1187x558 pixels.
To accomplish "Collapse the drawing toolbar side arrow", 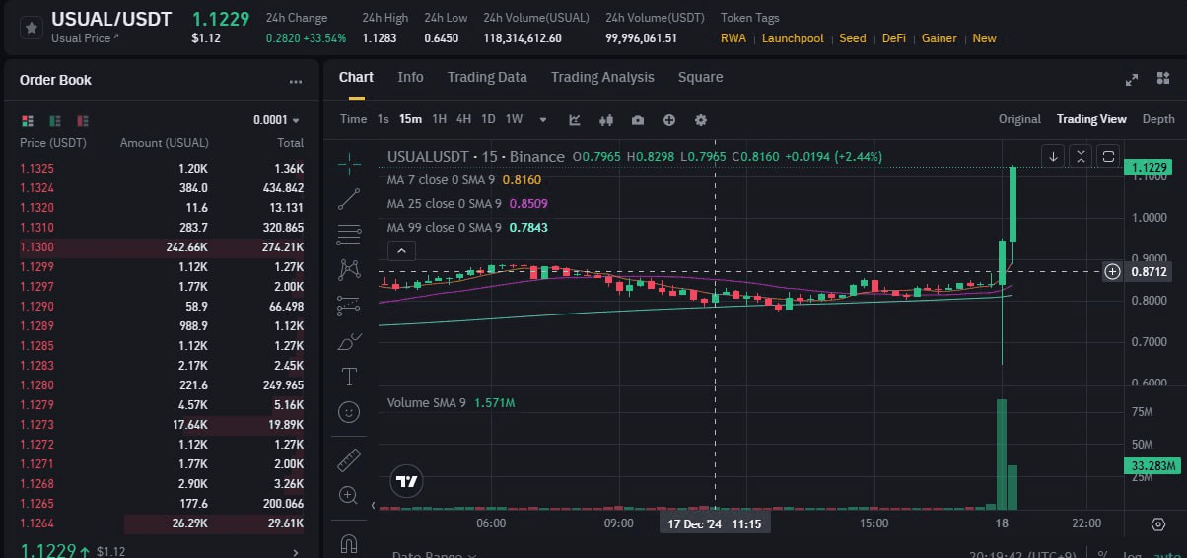I will pos(373,505).
